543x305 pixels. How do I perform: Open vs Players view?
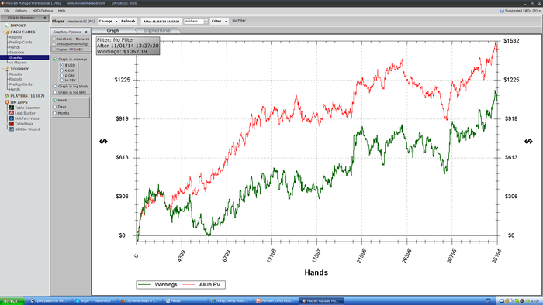tap(18, 63)
